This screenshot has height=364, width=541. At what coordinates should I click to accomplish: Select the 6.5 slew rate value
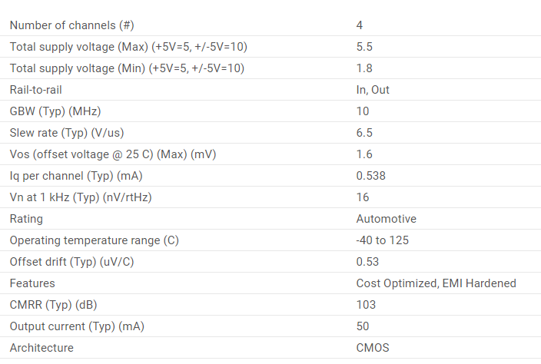click(x=364, y=133)
